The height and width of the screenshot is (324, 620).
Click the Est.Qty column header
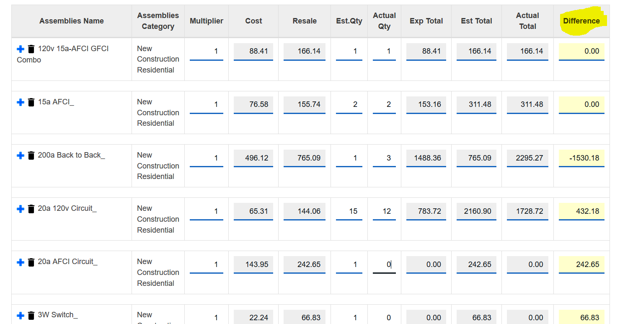[349, 21]
